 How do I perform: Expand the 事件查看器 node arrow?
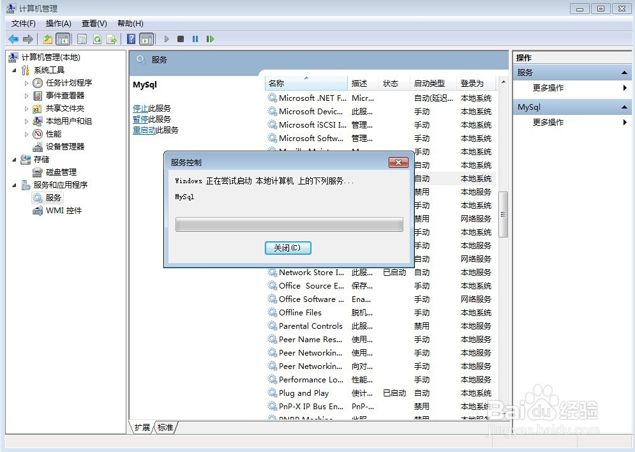click(x=26, y=96)
